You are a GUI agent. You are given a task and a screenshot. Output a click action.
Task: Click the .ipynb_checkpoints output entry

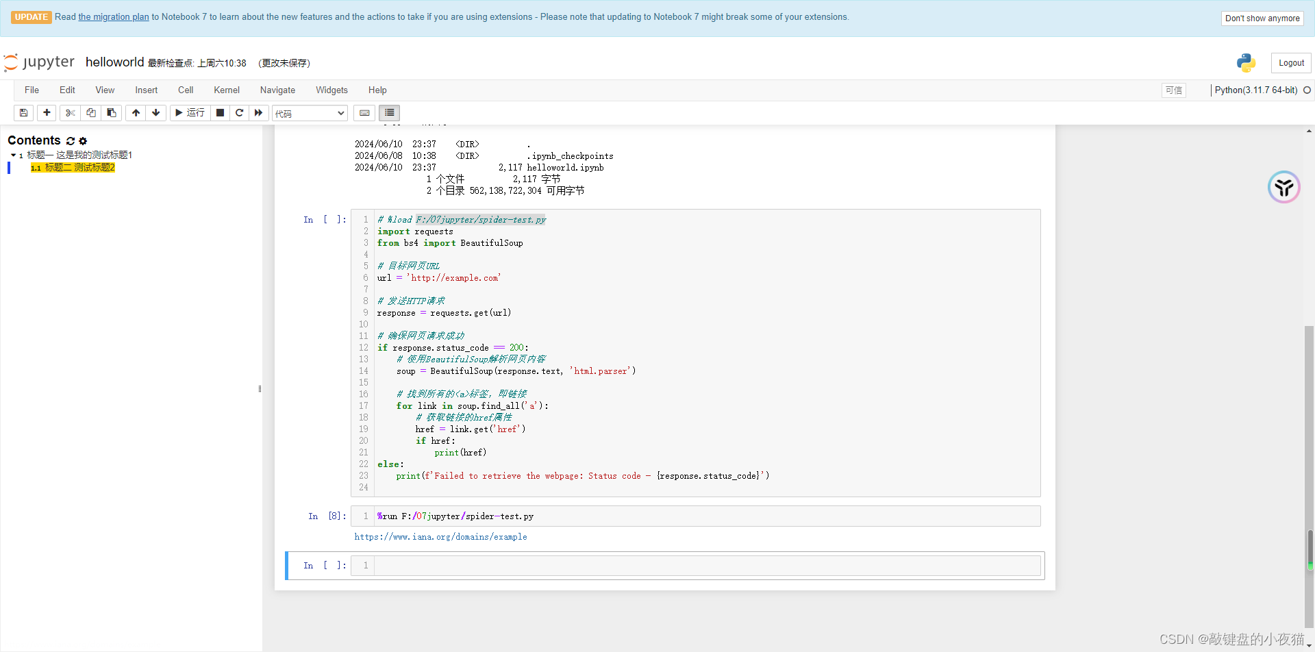[570, 156]
